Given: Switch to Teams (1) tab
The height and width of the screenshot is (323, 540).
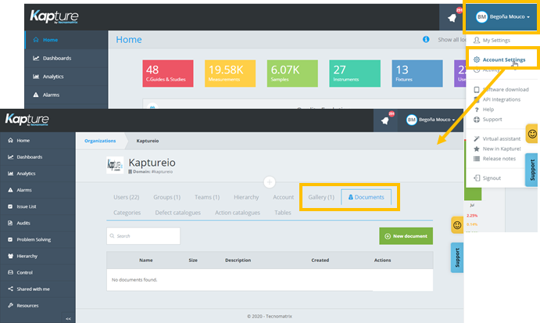Looking at the screenshot, I should (x=207, y=197).
